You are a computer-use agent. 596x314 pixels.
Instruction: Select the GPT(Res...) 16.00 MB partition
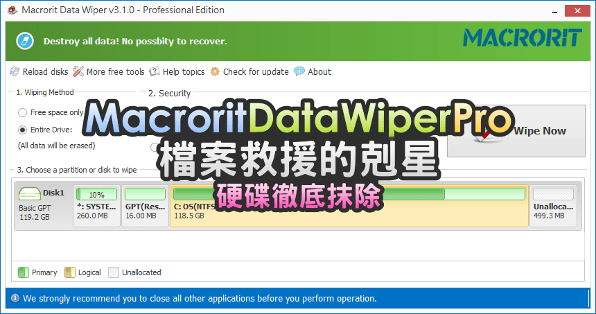coord(146,206)
